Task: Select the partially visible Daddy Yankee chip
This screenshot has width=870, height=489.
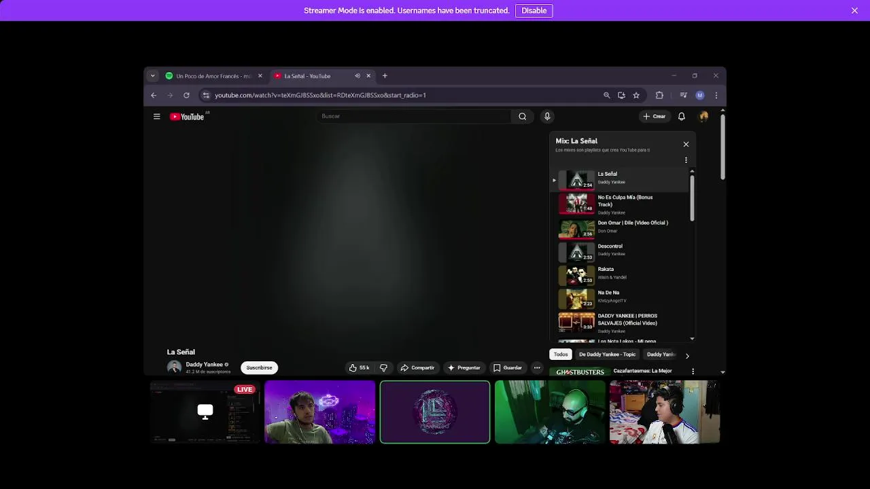Action: (661, 355)
